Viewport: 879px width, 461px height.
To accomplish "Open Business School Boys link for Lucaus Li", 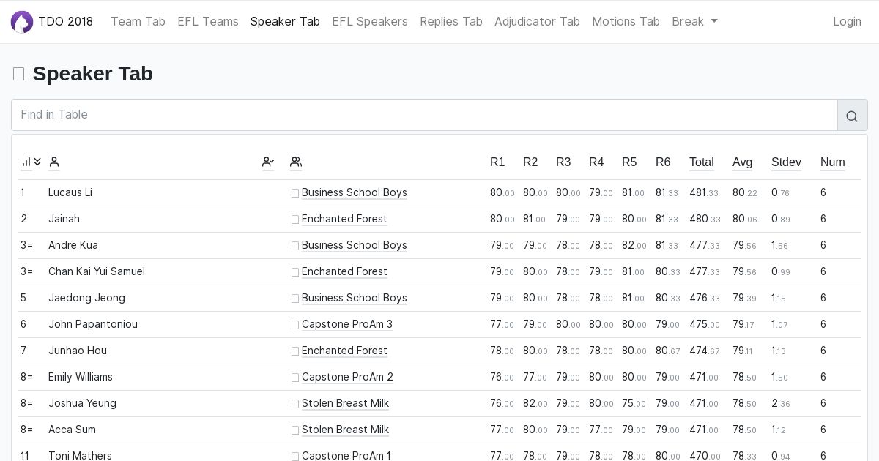I will [x=355, y=192].
